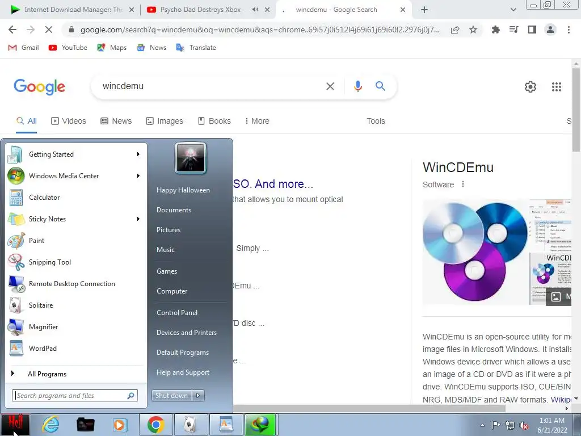Open Devices and Printers
Screen dimensions: 581x436
click(187, 333)
